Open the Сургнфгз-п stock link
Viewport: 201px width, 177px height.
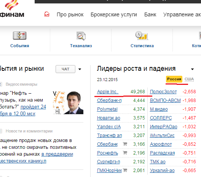click(108, 162)
